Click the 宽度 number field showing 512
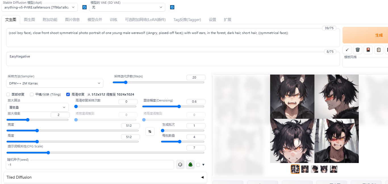This screenshot has width=388, height=184. (130, 126)
